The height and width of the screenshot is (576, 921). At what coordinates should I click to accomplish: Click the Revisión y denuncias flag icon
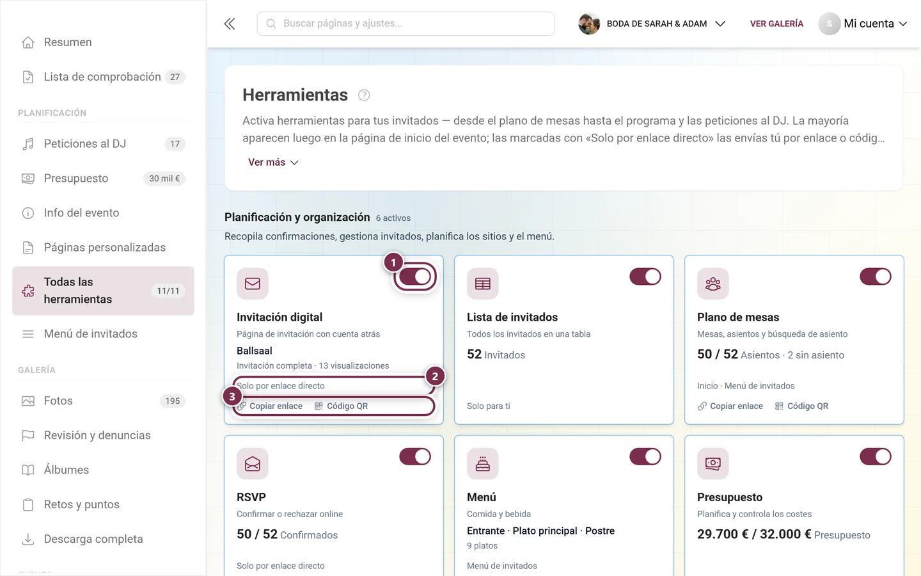point(28,436)
